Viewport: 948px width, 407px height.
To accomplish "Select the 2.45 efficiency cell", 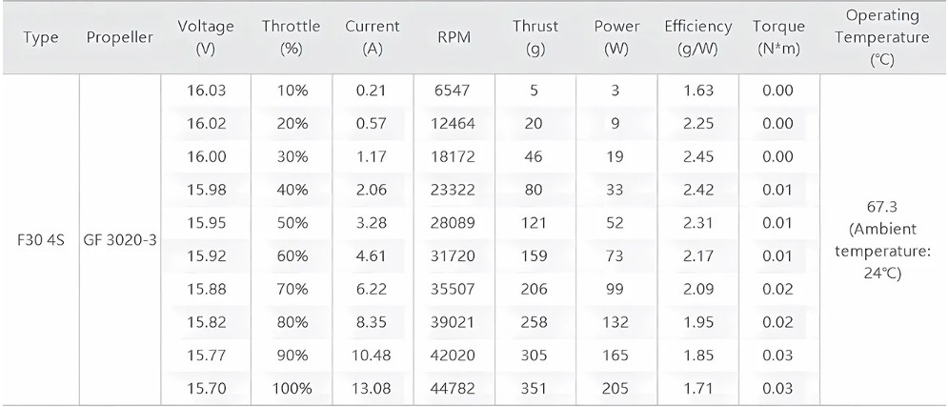I will (697, 156).
